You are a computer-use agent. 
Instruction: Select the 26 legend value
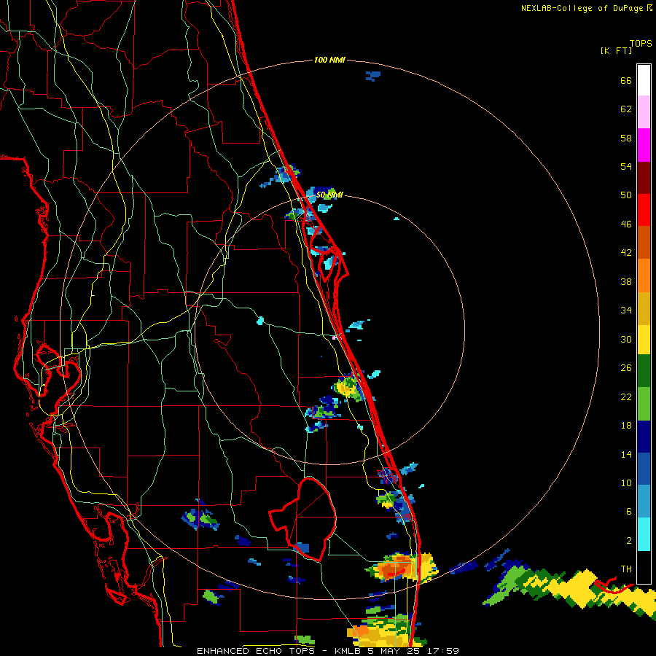click(626, 368)
